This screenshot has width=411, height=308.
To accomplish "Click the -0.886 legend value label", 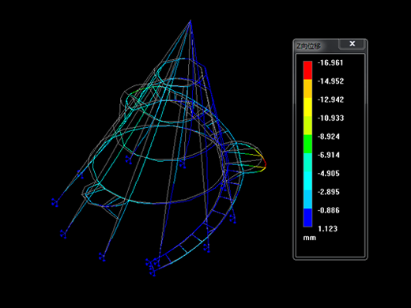I will (x=329, y=210).
